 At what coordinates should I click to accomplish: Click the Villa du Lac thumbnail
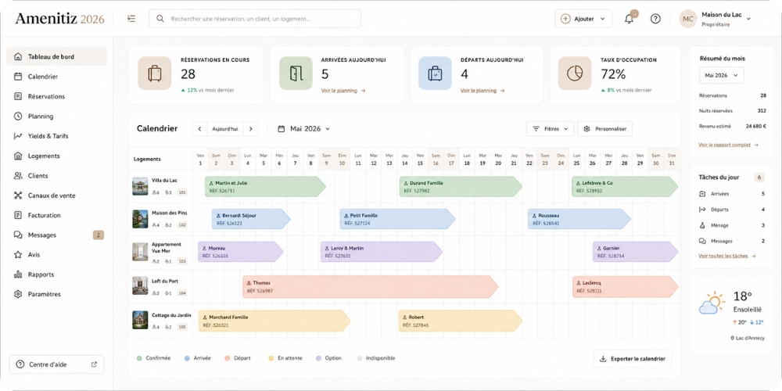[x=140, y=186]
